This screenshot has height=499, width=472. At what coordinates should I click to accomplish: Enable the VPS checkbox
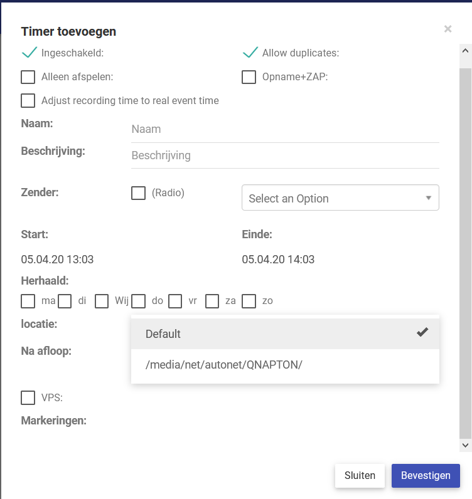click(28, 398)
